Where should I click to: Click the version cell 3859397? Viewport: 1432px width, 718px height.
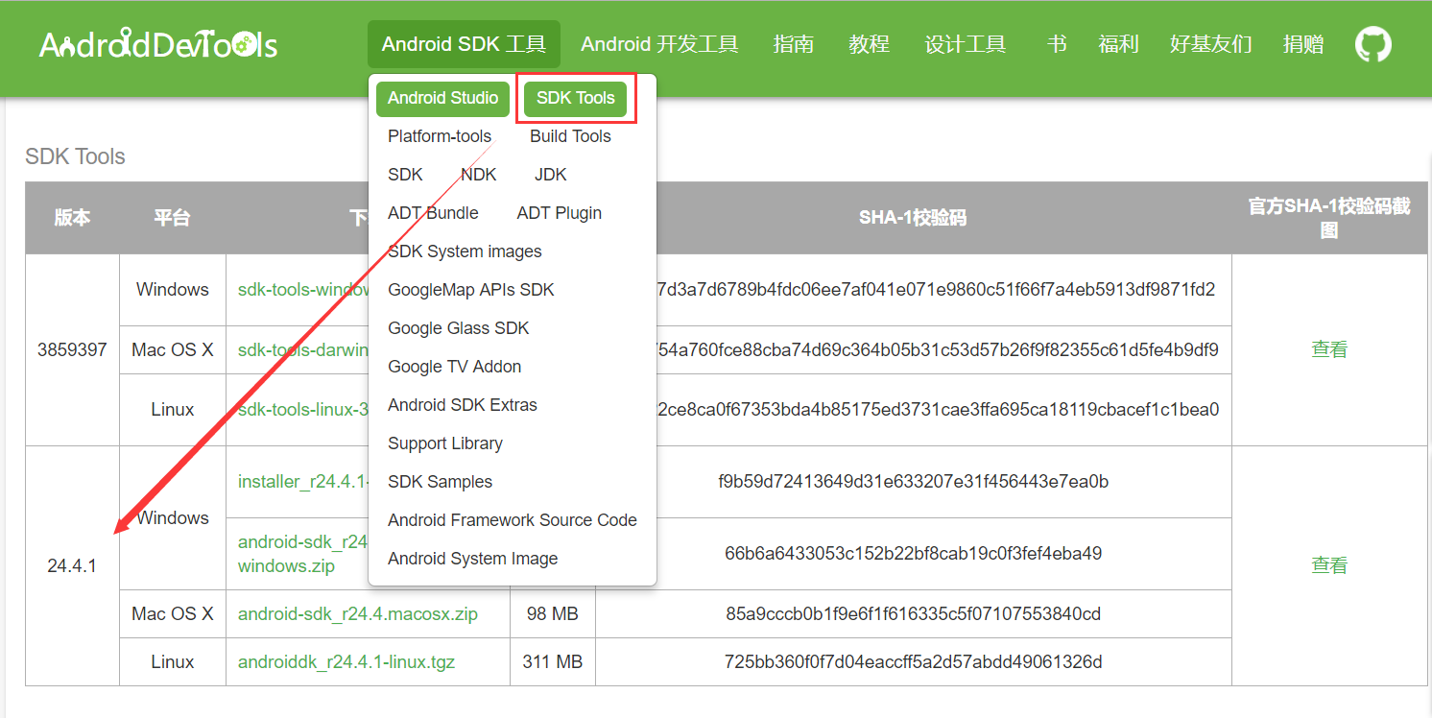pyautogui.click(x=72, y=349)
